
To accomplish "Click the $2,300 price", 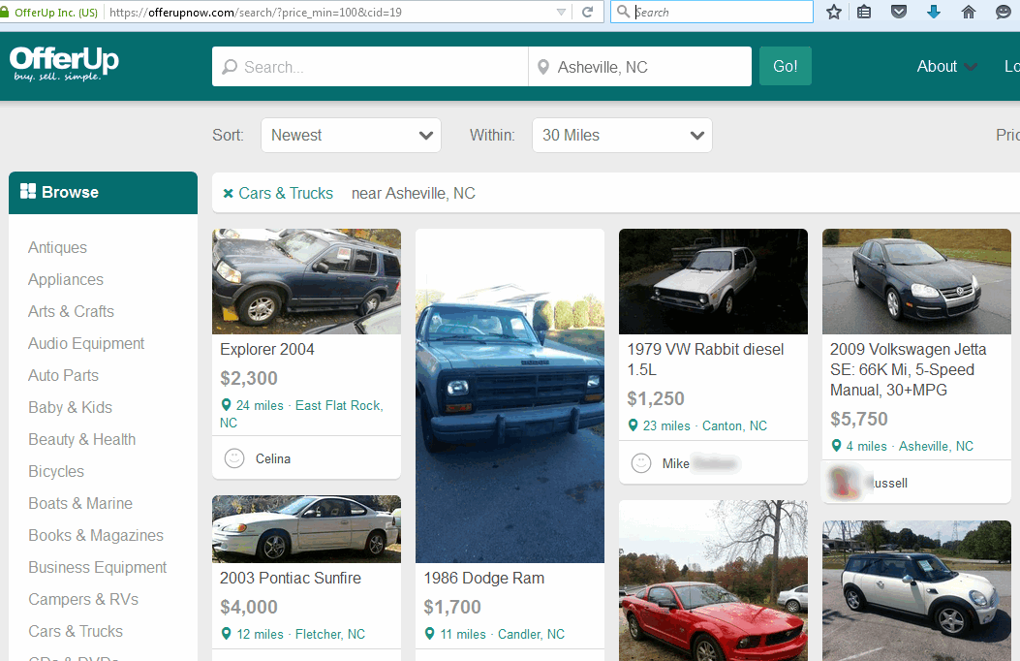I will (249, 378).
